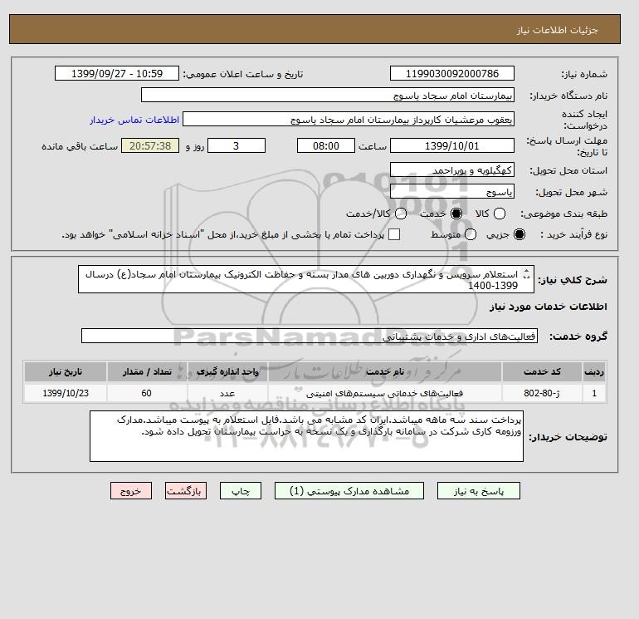The height and width of the screenshot is (619, 639).
Task: Choose متوسط purchase process type
Action: tap(471, 234)
